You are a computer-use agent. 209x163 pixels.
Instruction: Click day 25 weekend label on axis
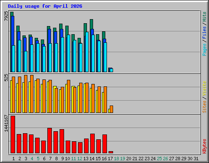tap(159, 159)
